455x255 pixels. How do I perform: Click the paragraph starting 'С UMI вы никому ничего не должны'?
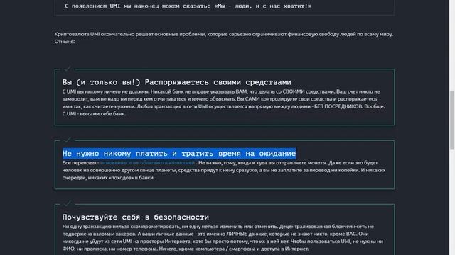tap(223, 103)
